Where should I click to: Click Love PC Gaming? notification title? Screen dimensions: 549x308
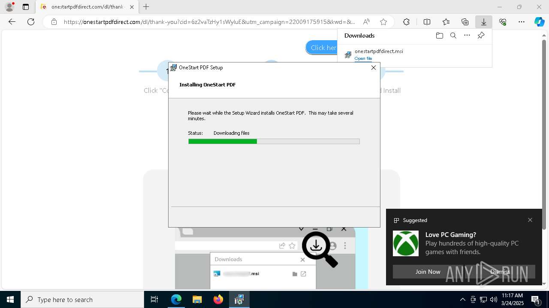coord(451,235)
